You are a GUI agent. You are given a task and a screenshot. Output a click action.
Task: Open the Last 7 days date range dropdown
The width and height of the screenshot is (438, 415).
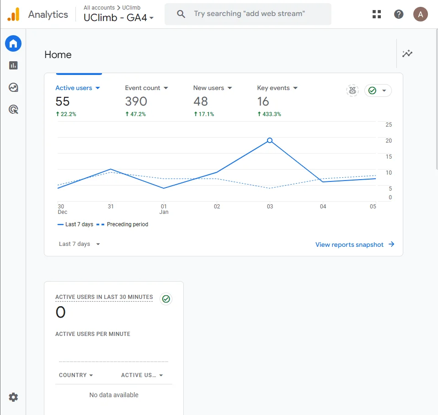click(78, 244)
